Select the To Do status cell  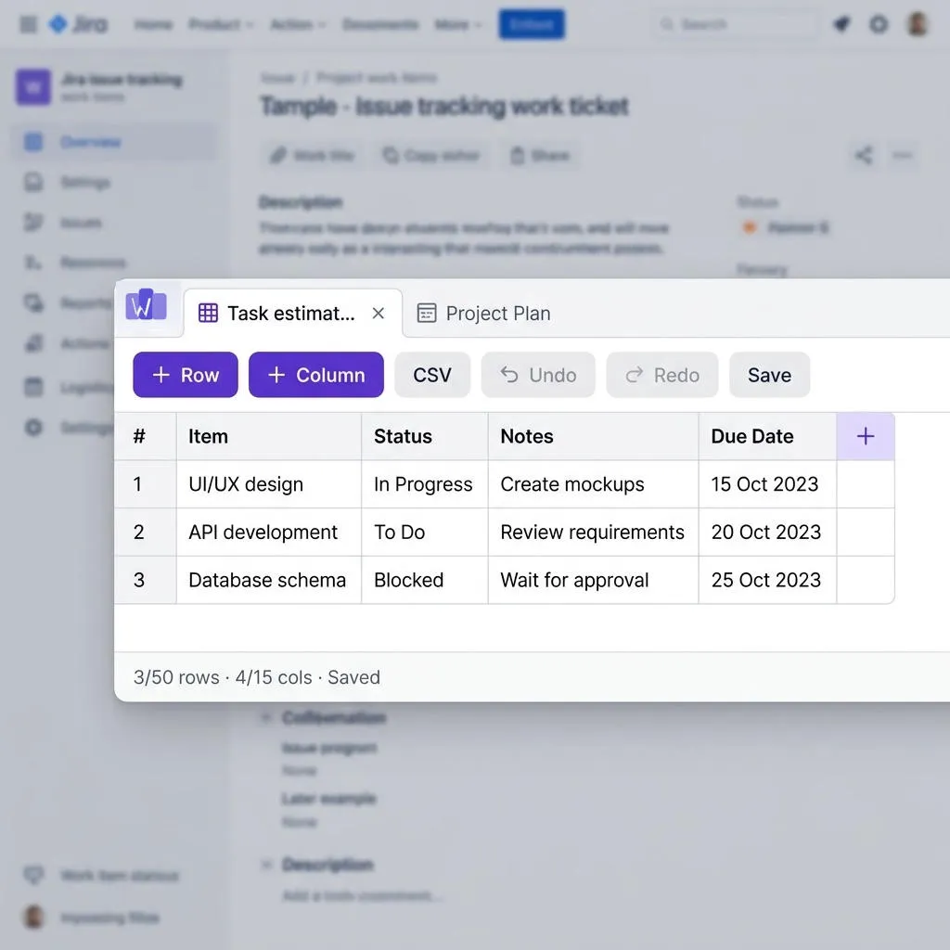(424, 532)
